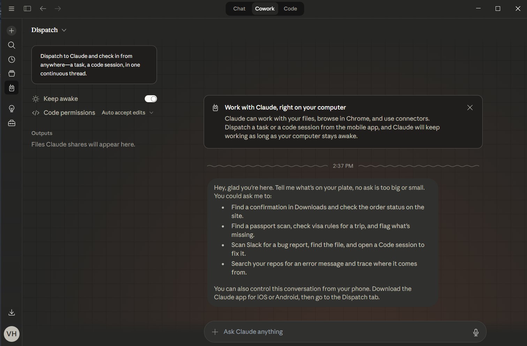Image resolution: width=527 pixels, height=346 pixels.
Task: Open the toolbox icon in sidebar
Action: pos(12,123)
